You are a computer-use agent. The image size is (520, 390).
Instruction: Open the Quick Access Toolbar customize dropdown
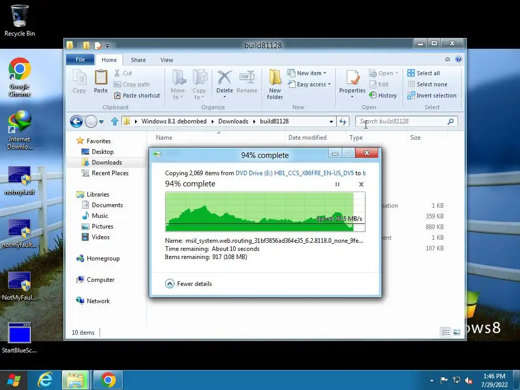108,46
